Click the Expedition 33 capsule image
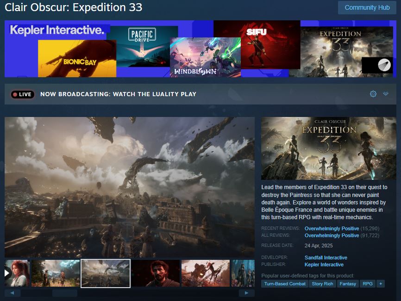The height and width of the screenshot is (301, 401). [x=329, y=148]
